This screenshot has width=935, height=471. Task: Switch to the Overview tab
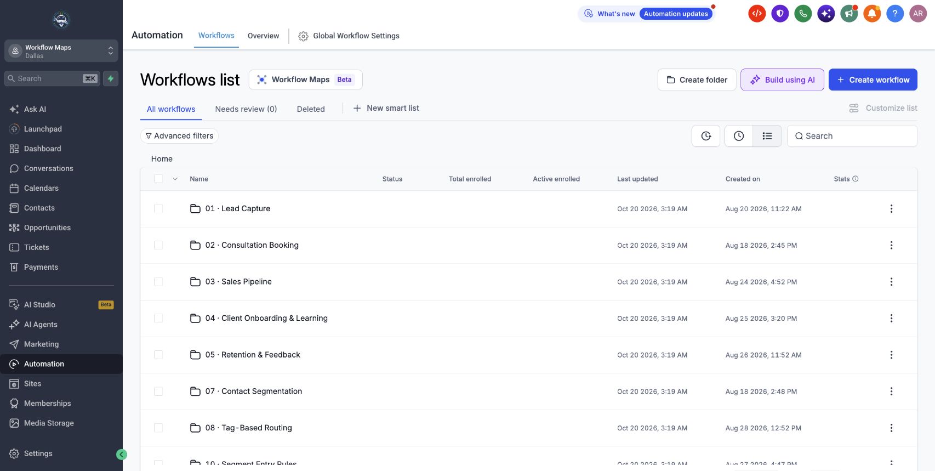point(263,36)
